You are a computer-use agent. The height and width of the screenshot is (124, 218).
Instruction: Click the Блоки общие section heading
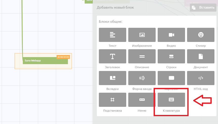coord(111,22)
